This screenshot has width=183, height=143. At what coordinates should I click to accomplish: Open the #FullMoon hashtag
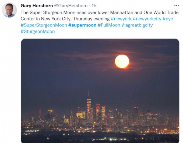point(109,25)
